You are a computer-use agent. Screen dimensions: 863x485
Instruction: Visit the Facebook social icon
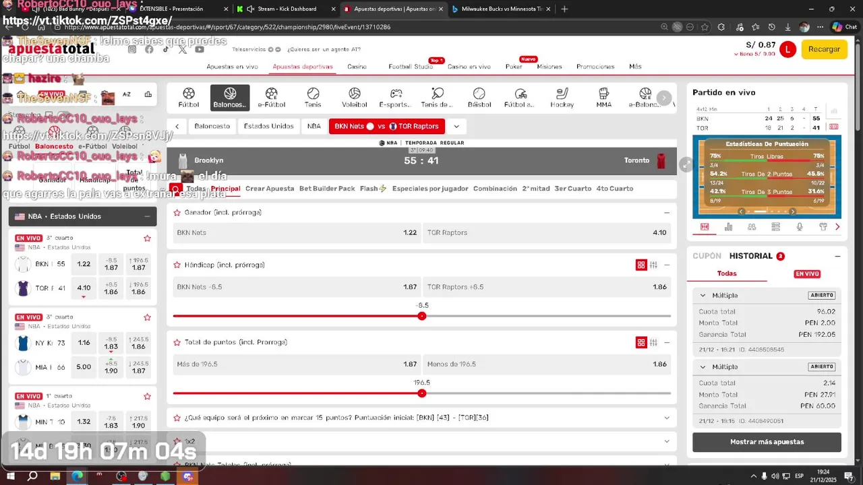click(x=149, y=49)
